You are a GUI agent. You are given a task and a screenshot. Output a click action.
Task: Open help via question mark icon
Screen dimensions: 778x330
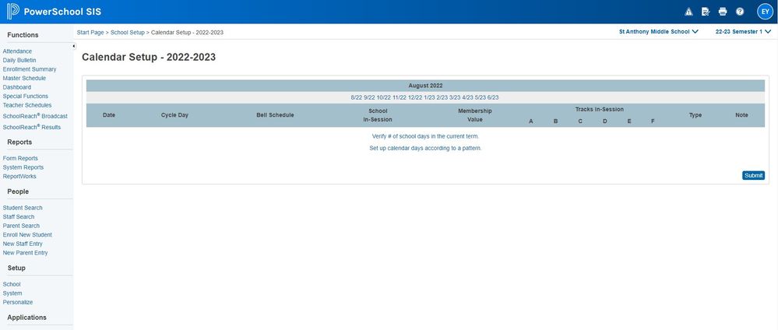(740, 12)
